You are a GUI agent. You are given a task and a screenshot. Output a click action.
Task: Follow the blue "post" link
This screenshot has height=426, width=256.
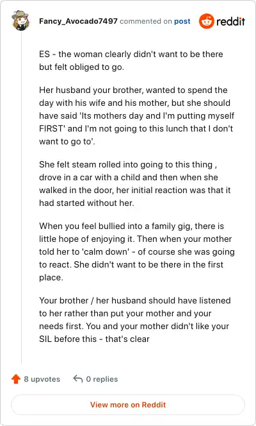[182, 21]
